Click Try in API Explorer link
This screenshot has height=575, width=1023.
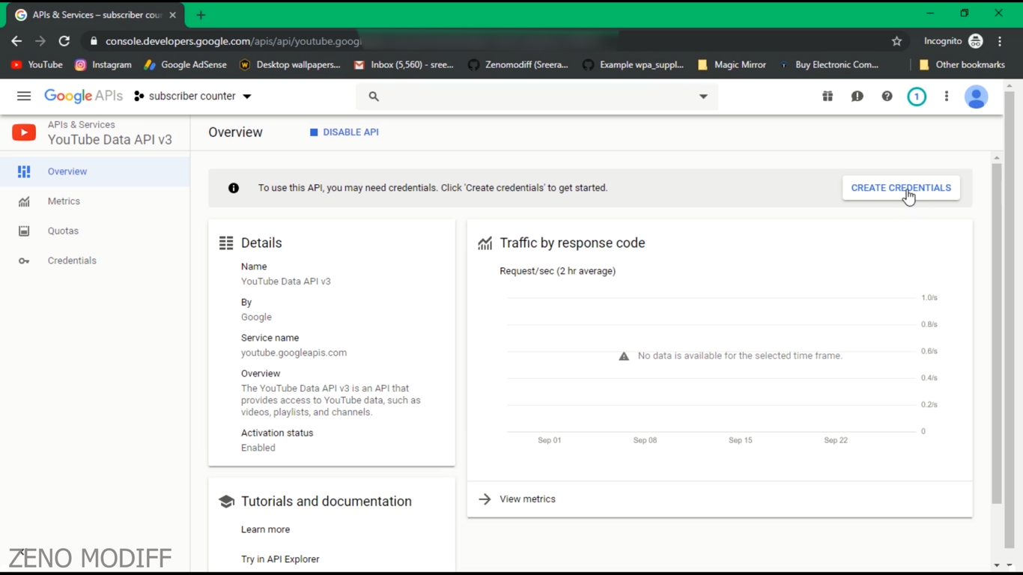(280, 559)
